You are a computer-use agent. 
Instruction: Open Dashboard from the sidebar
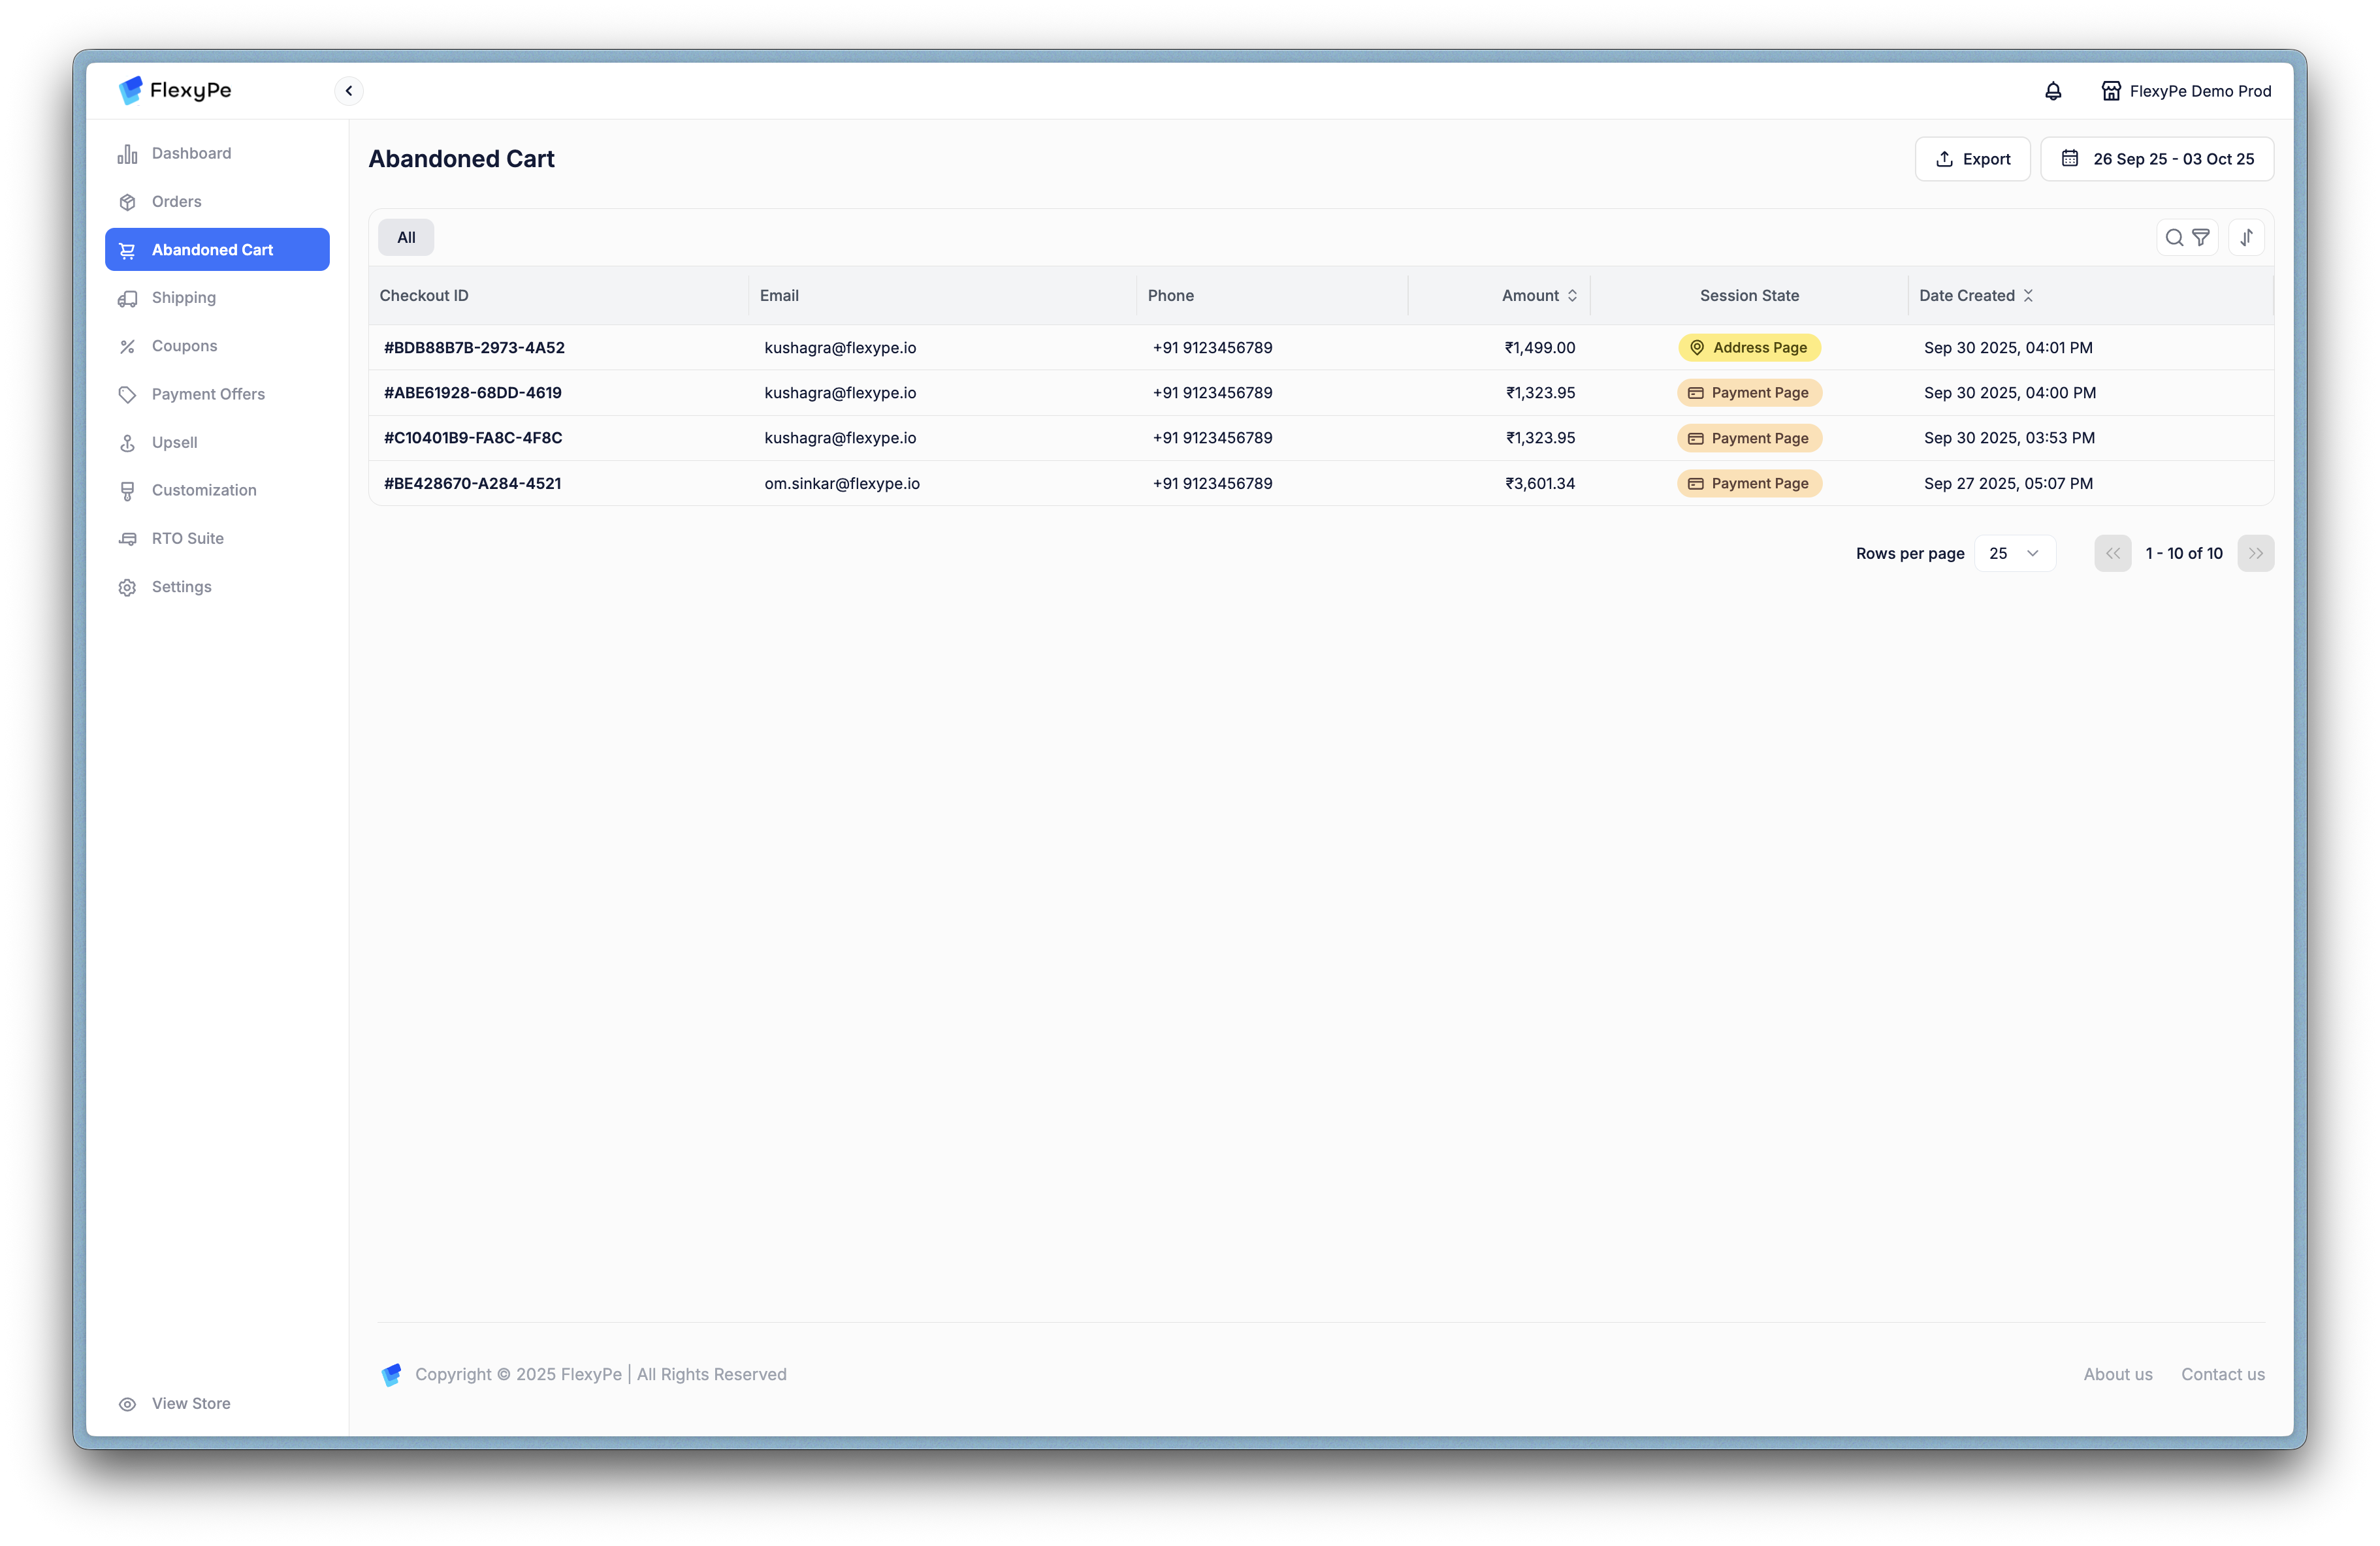(191, 154)
